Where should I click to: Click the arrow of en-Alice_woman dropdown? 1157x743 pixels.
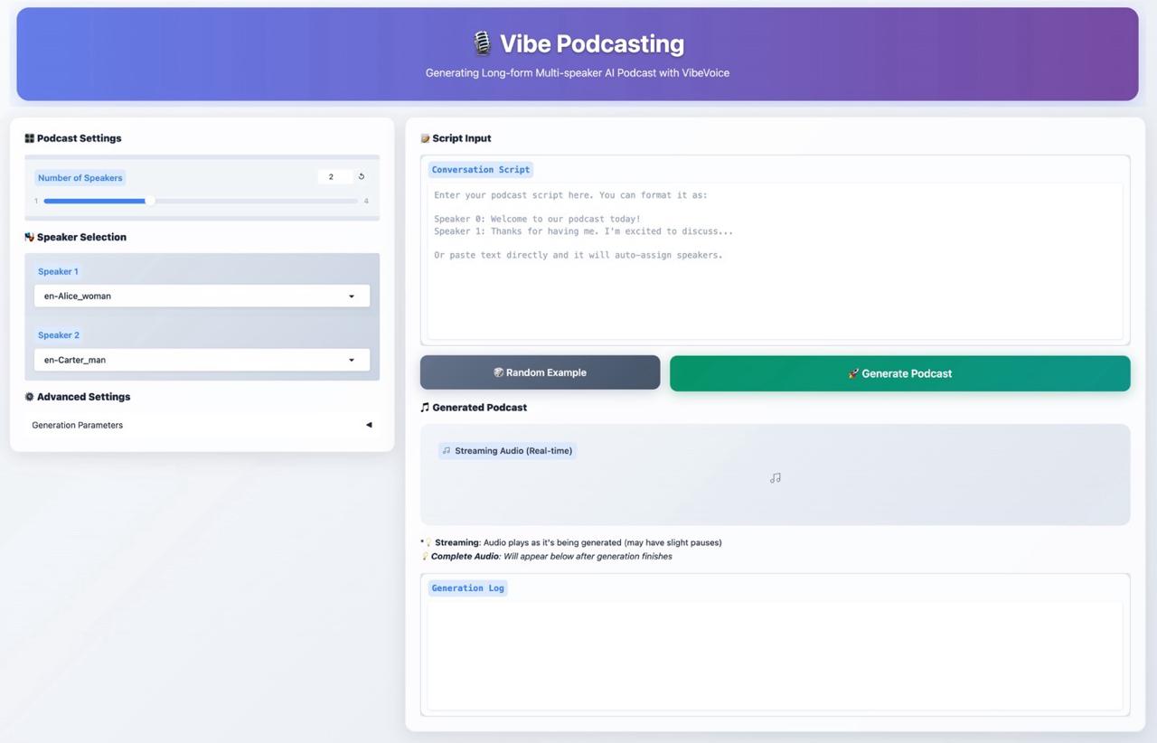point(352,296)
